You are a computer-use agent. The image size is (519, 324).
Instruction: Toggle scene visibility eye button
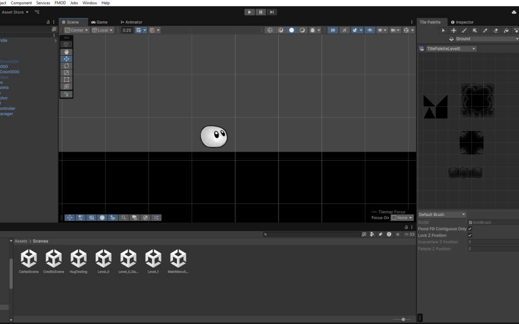click(x=370, y=30)
